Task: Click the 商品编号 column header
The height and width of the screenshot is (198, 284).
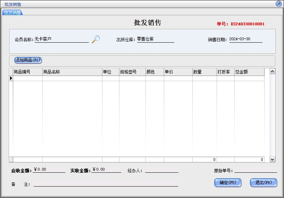Action: tap(27, 72)
